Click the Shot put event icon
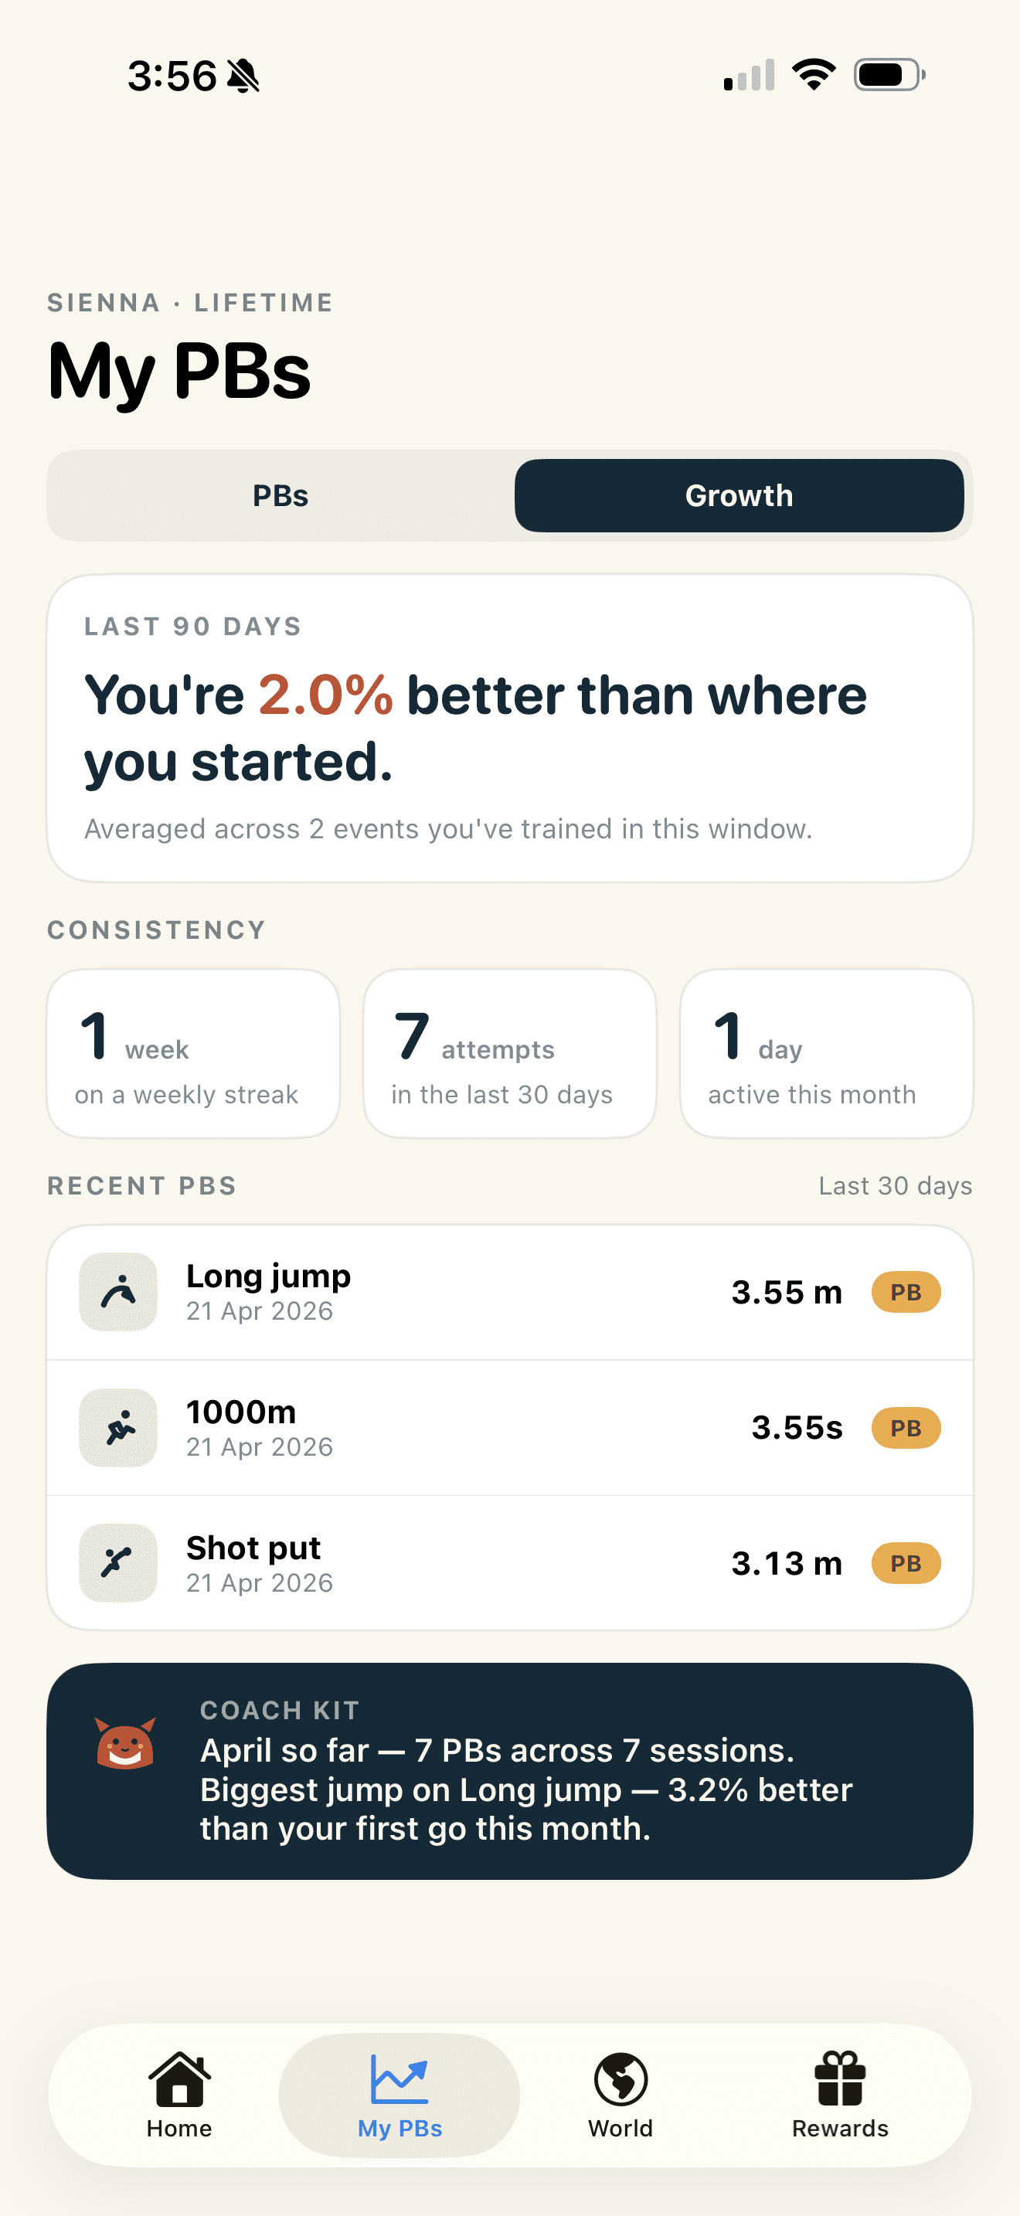 [x=117, y=1563]
